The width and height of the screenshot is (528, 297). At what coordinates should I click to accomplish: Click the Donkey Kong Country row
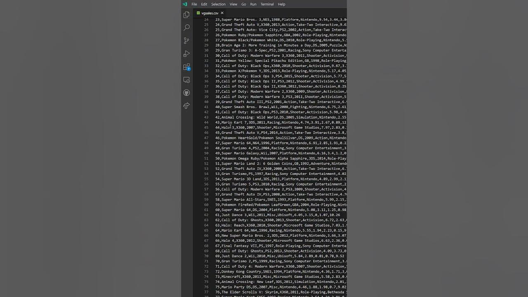(x=281, y=271)
